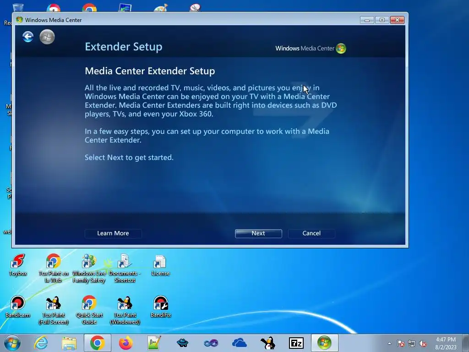Screen dimensions: 469x352
Task: Click the Windows Media Center title bar icon
Action: pos(19,20)
